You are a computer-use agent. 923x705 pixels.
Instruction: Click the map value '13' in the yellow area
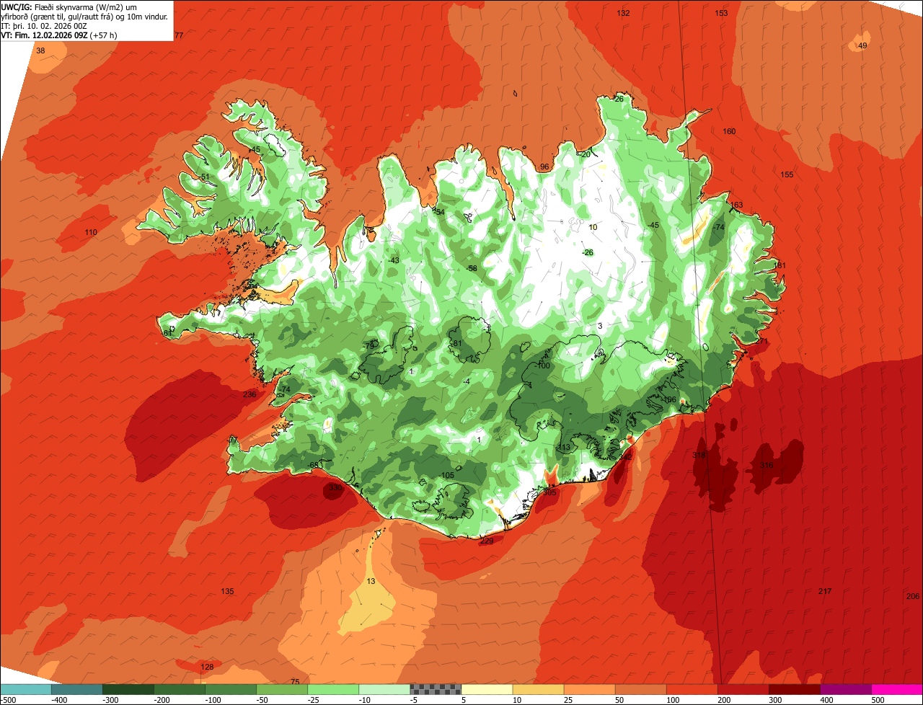pyautogui.click(x=371, y=581)
